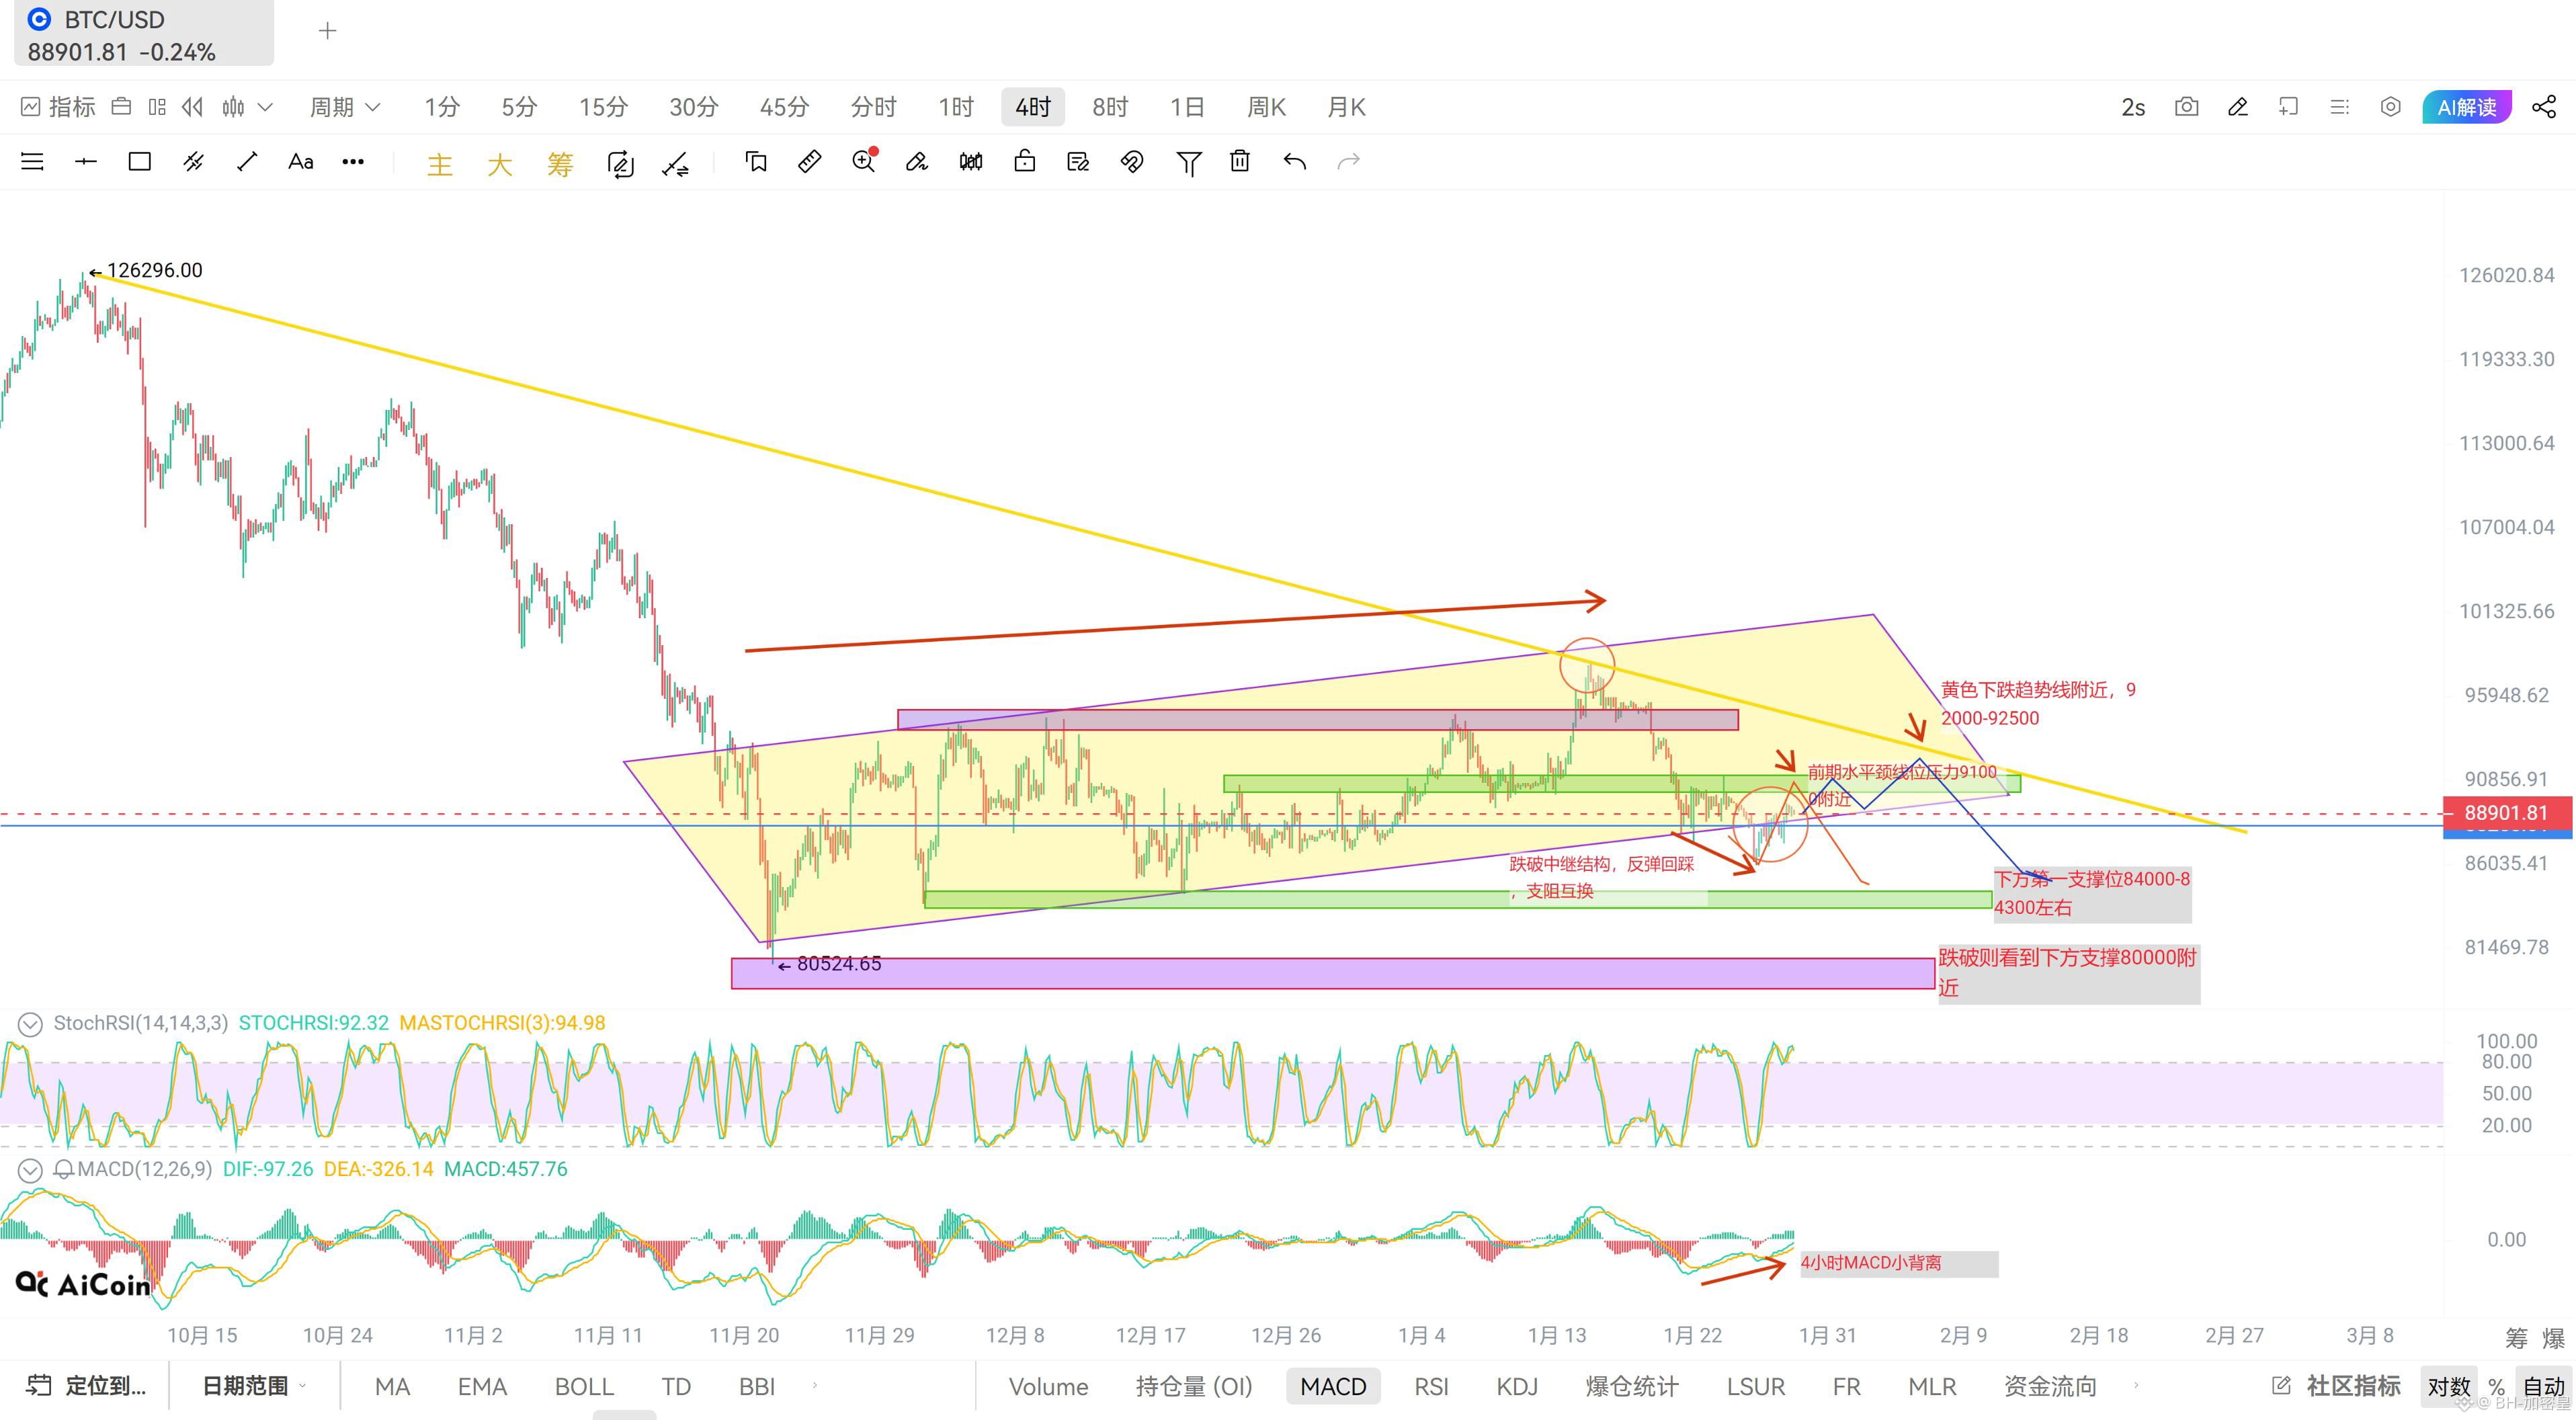Switch to the 1日 timeframe tab

coord(1187,107)
